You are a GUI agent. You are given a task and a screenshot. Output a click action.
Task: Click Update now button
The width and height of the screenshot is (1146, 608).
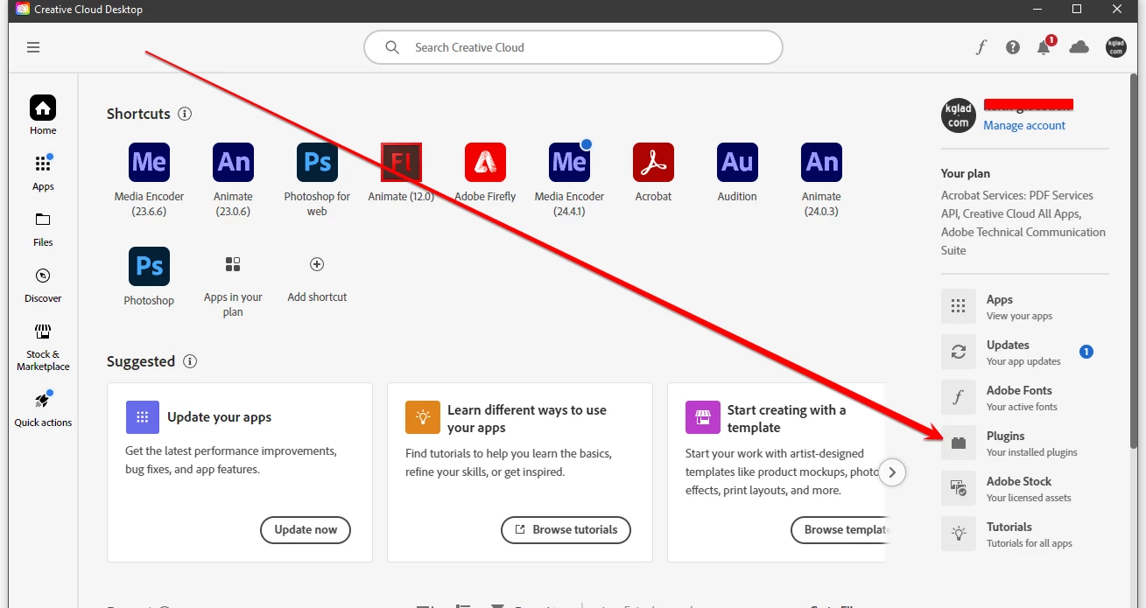point(306,529)
